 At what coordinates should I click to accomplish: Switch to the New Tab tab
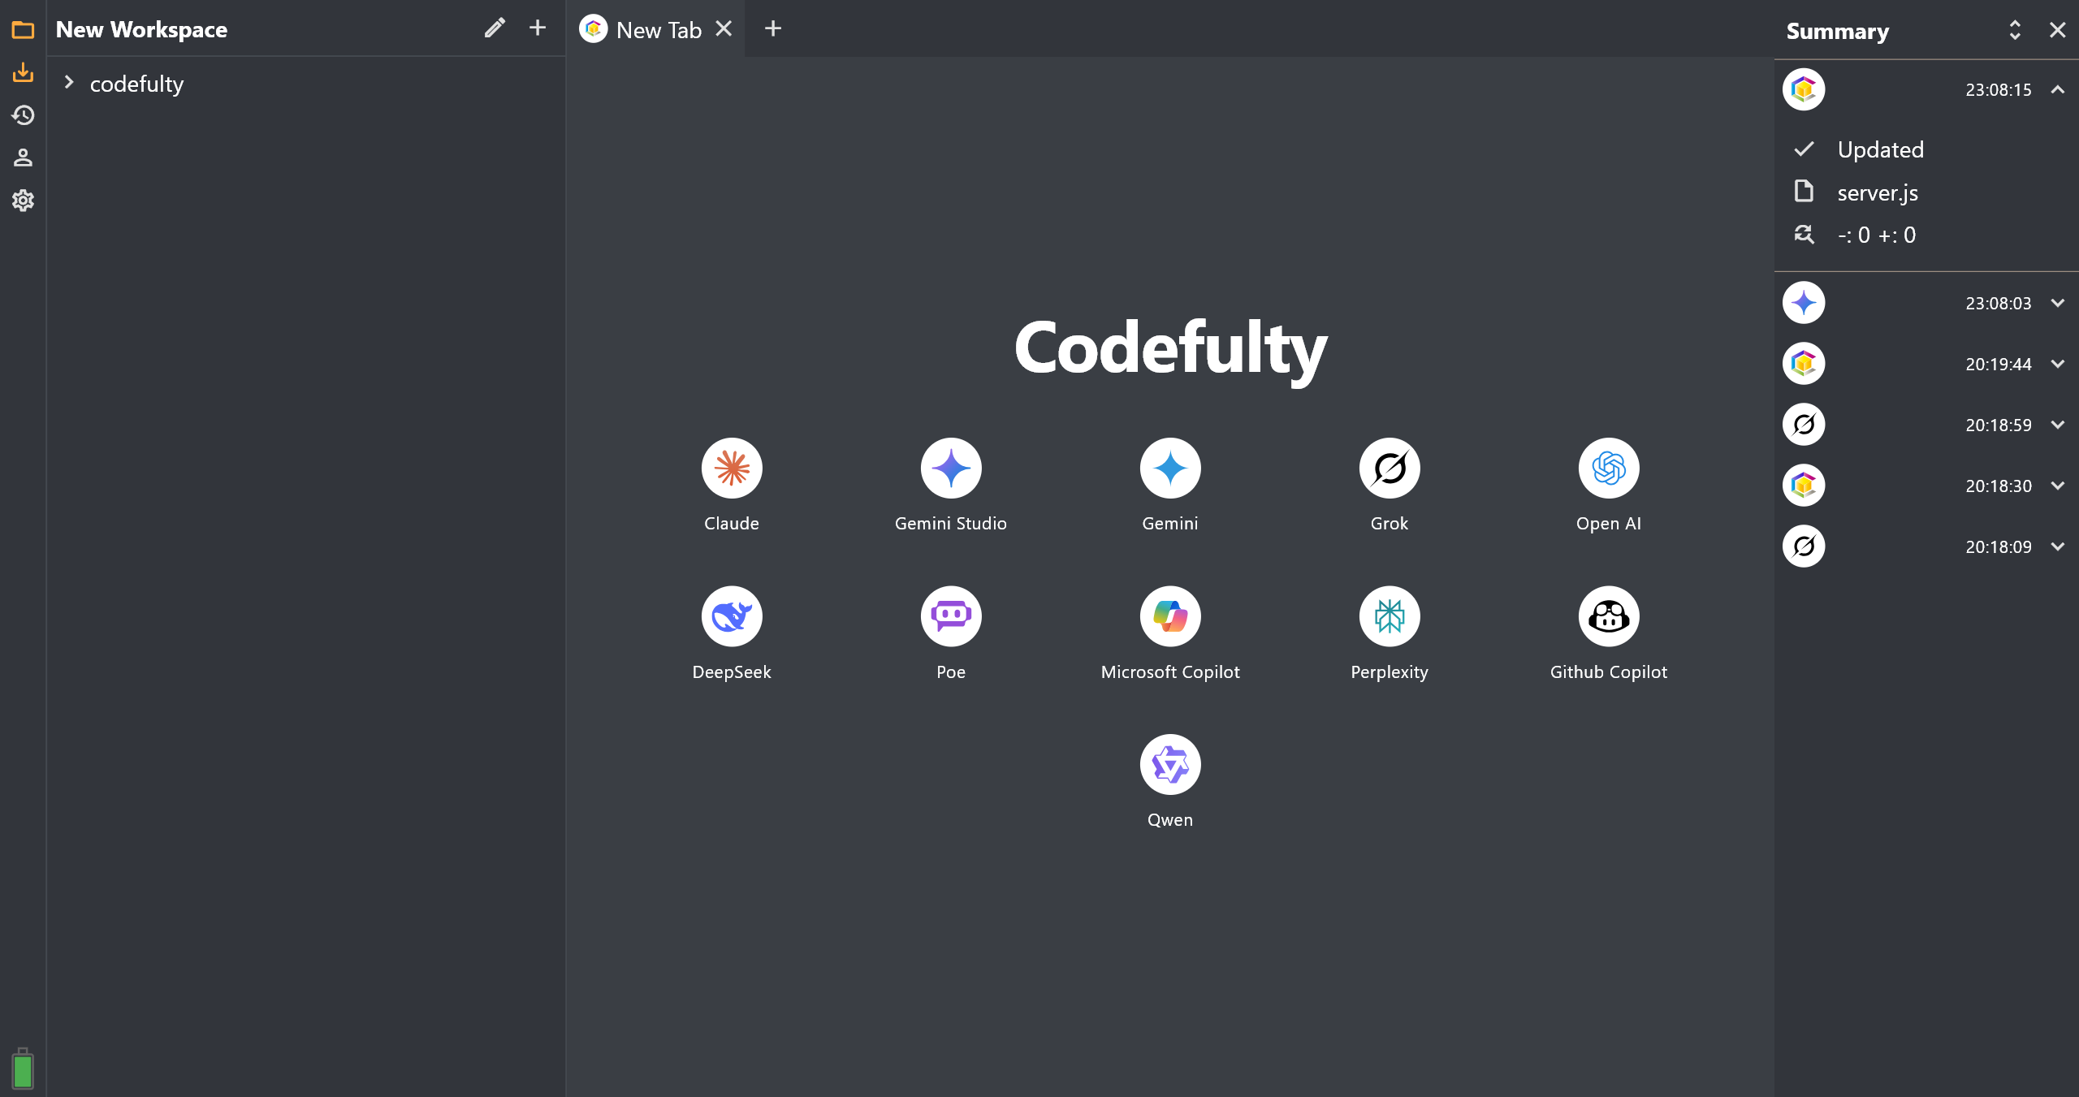658,30
